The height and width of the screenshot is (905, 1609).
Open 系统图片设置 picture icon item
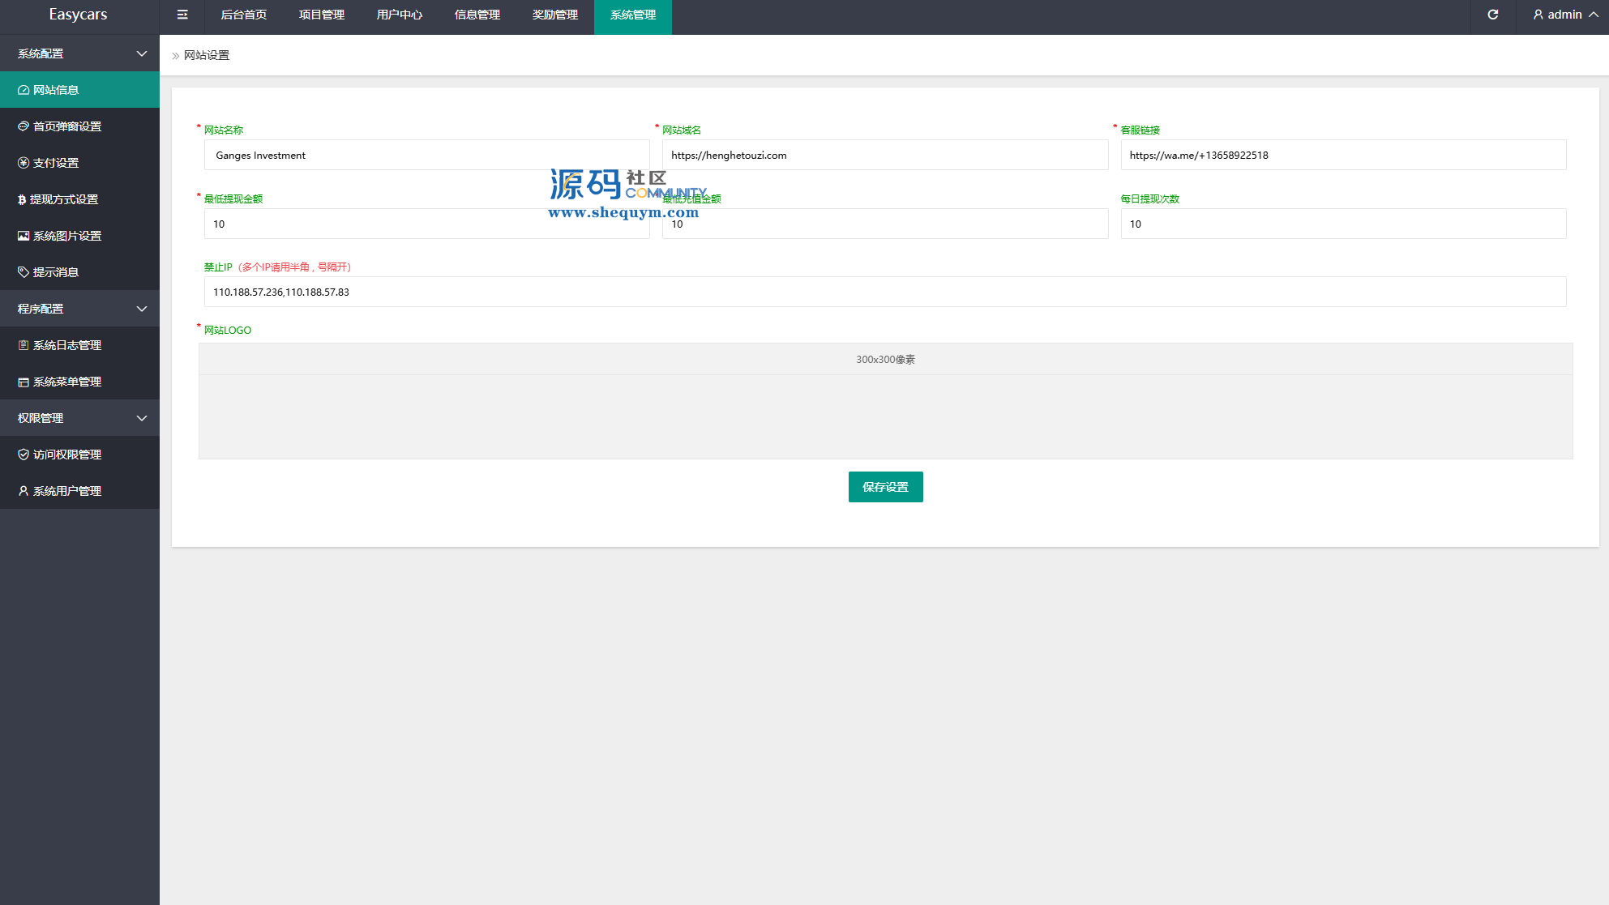pyautogui.click(x=66, y=236)
